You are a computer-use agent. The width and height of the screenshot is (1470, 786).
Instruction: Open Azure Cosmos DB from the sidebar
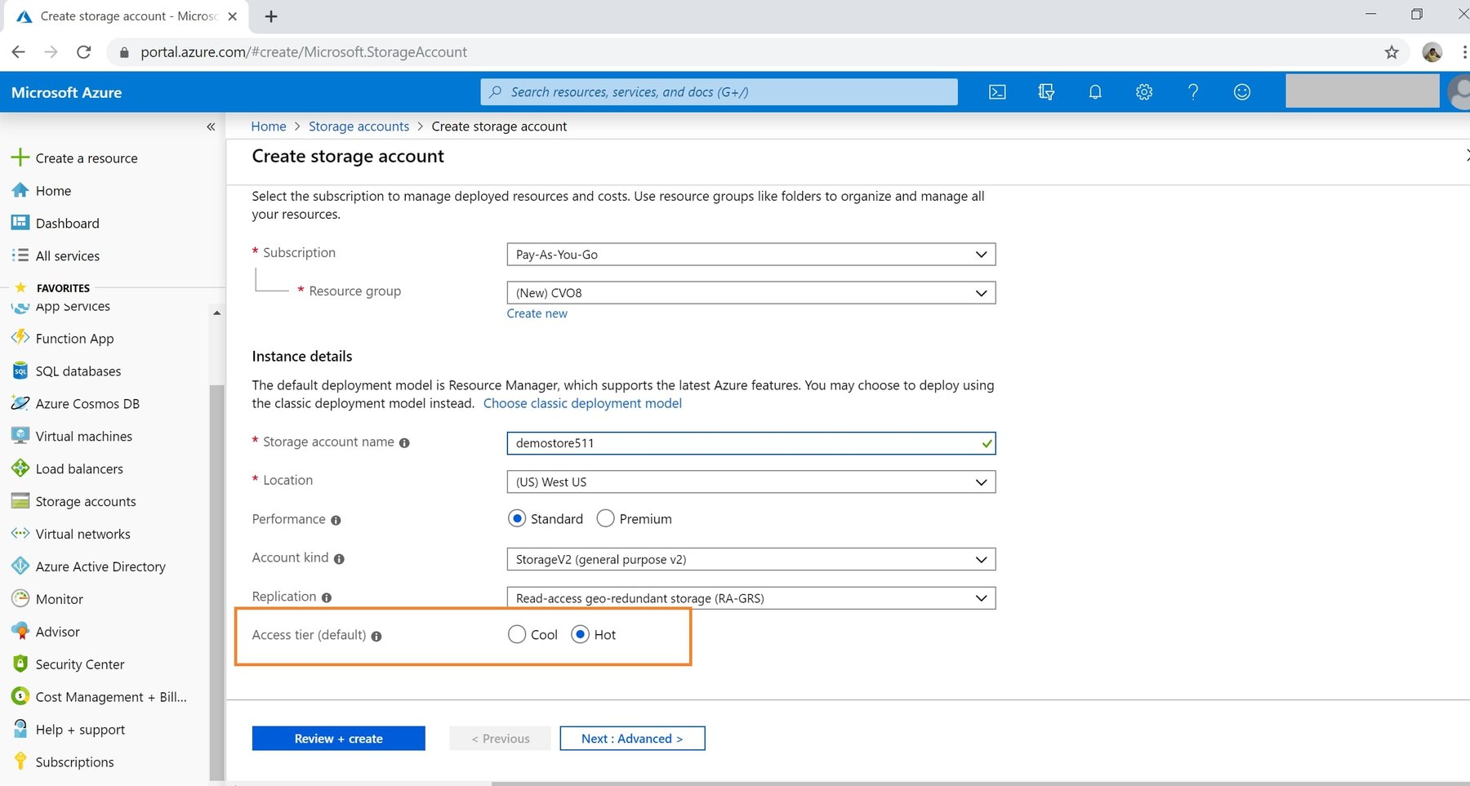[86, 403]
